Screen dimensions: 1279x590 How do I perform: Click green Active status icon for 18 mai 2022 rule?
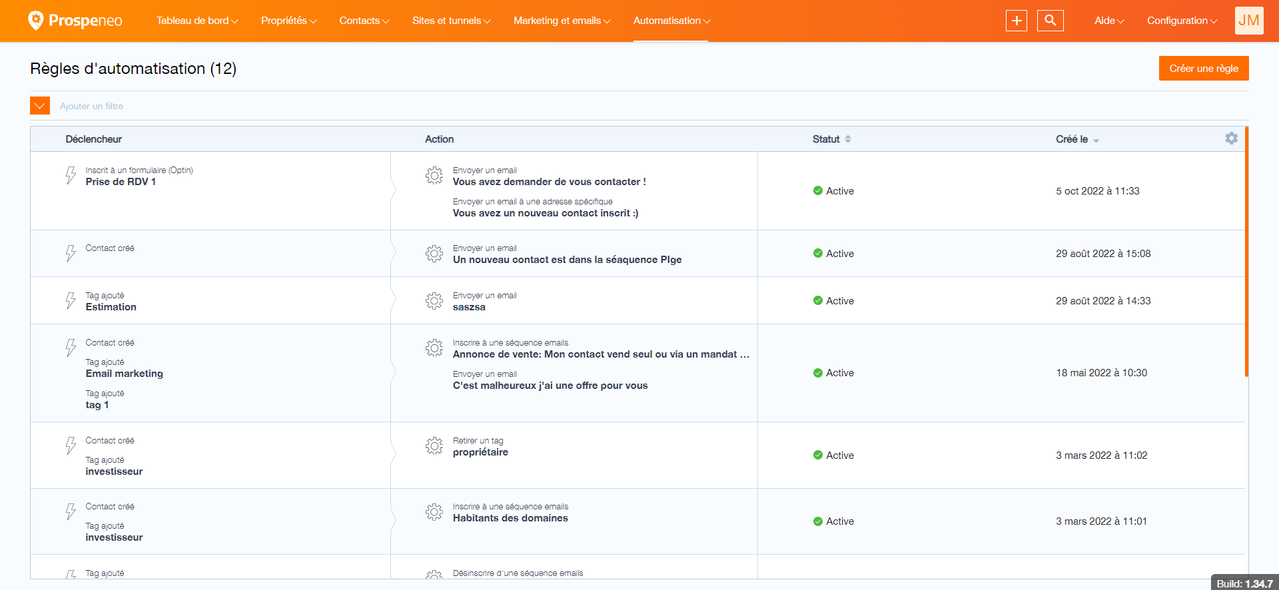[818, 373]
